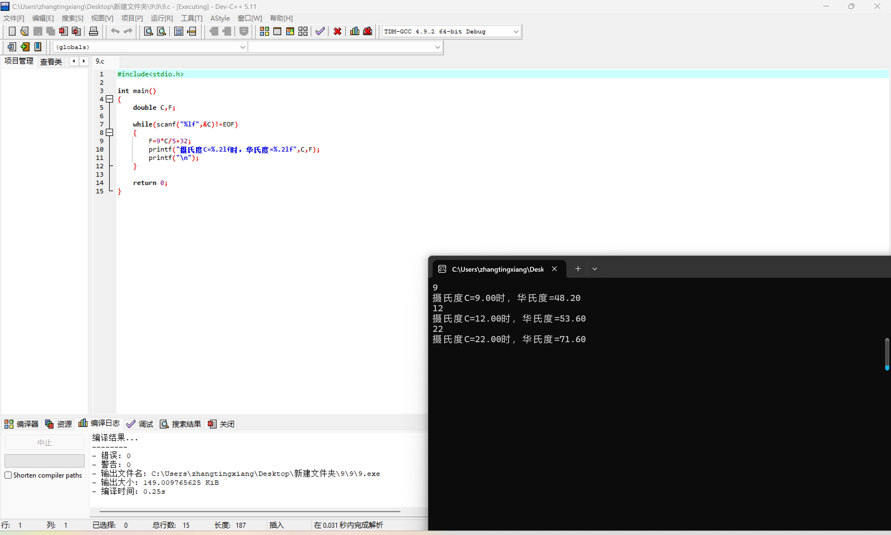Image resolution: width=891 pixels, height=535 pixels.
Task: Open the 运行[R] menu
Action: [162, 18]
